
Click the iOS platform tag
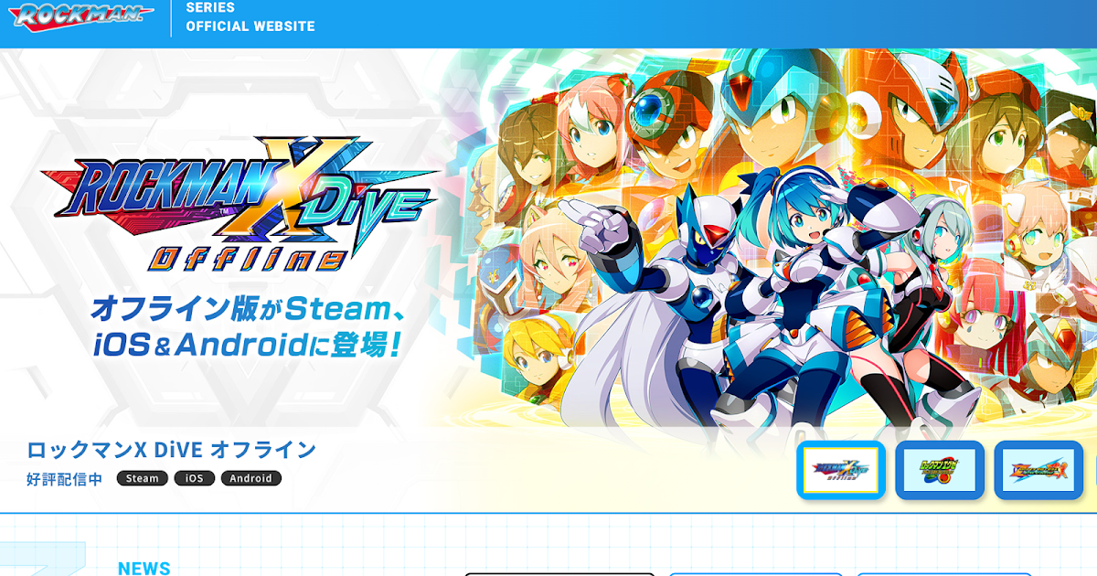click(x=195, y=478)
